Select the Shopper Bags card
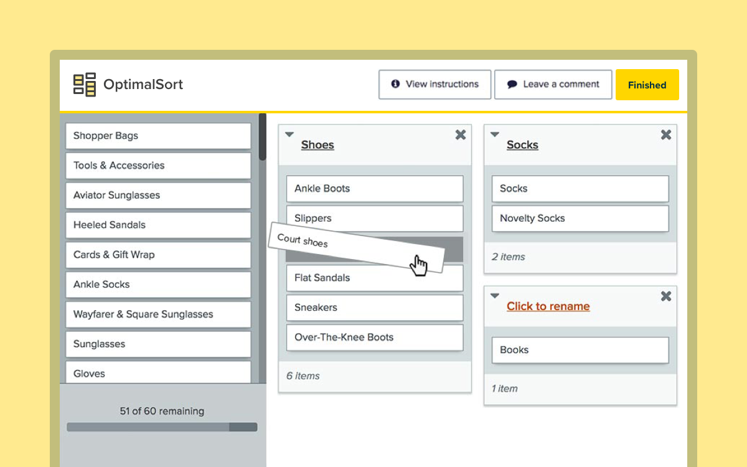The height and width of the screenshot is (467, 747). (158, 136)
